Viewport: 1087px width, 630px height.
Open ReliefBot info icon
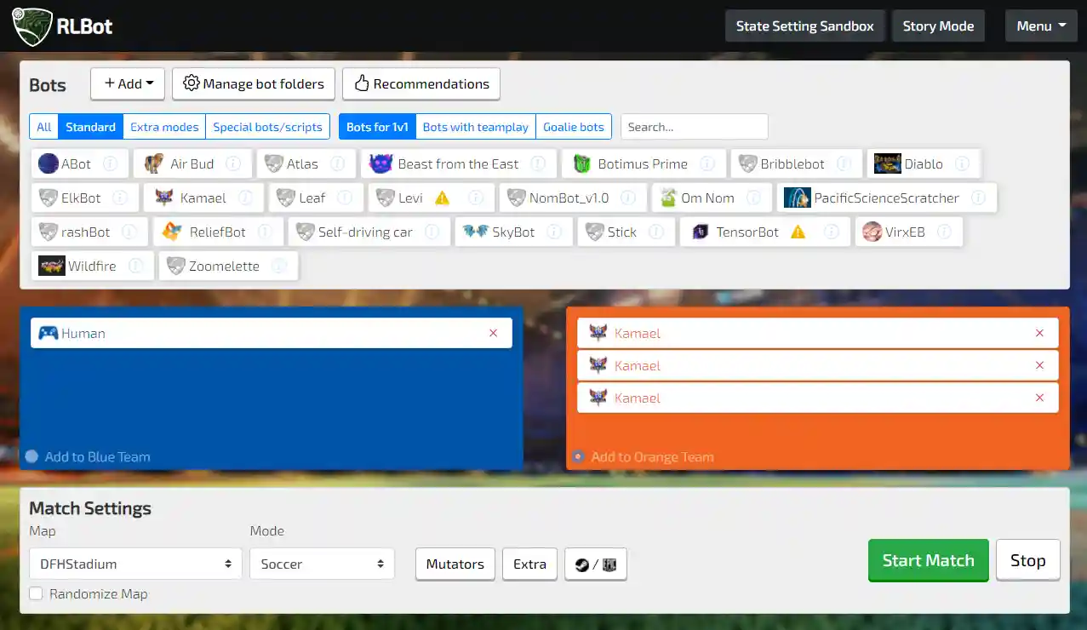pos(265,232)
